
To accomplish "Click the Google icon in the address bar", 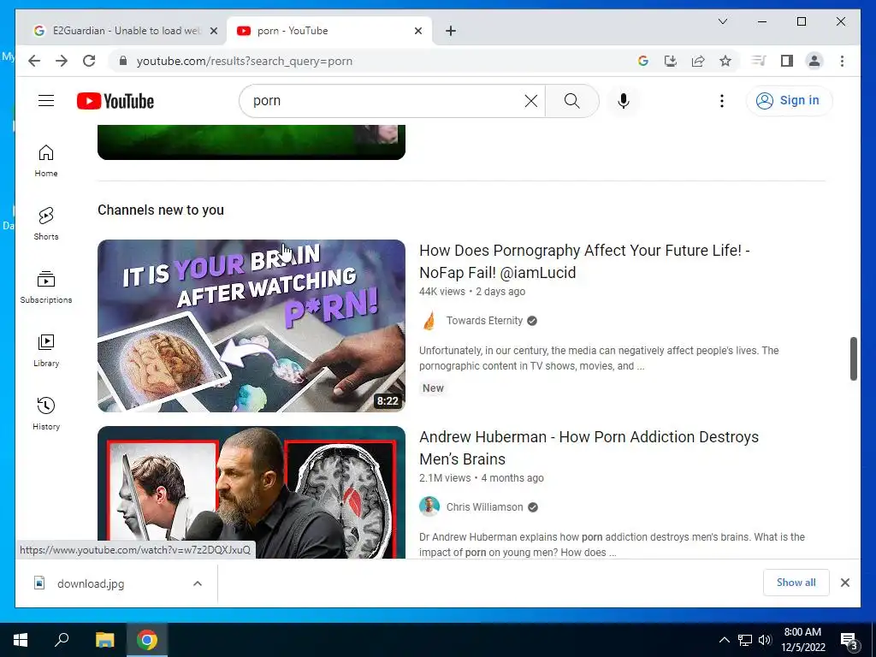I will pos(643,61).
